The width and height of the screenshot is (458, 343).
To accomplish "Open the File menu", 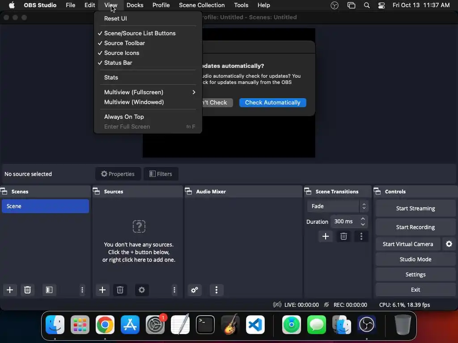I will click(70, 5).
